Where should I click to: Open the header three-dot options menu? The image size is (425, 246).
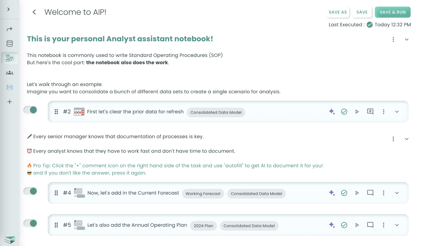[393, 40]
